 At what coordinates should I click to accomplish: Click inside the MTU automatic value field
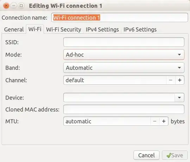(x=107, y=121)
